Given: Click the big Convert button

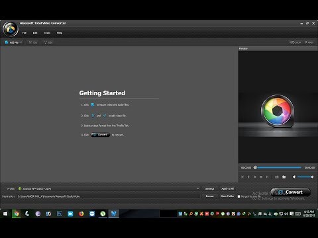Looking at the screenshot, I should (290, 192).
